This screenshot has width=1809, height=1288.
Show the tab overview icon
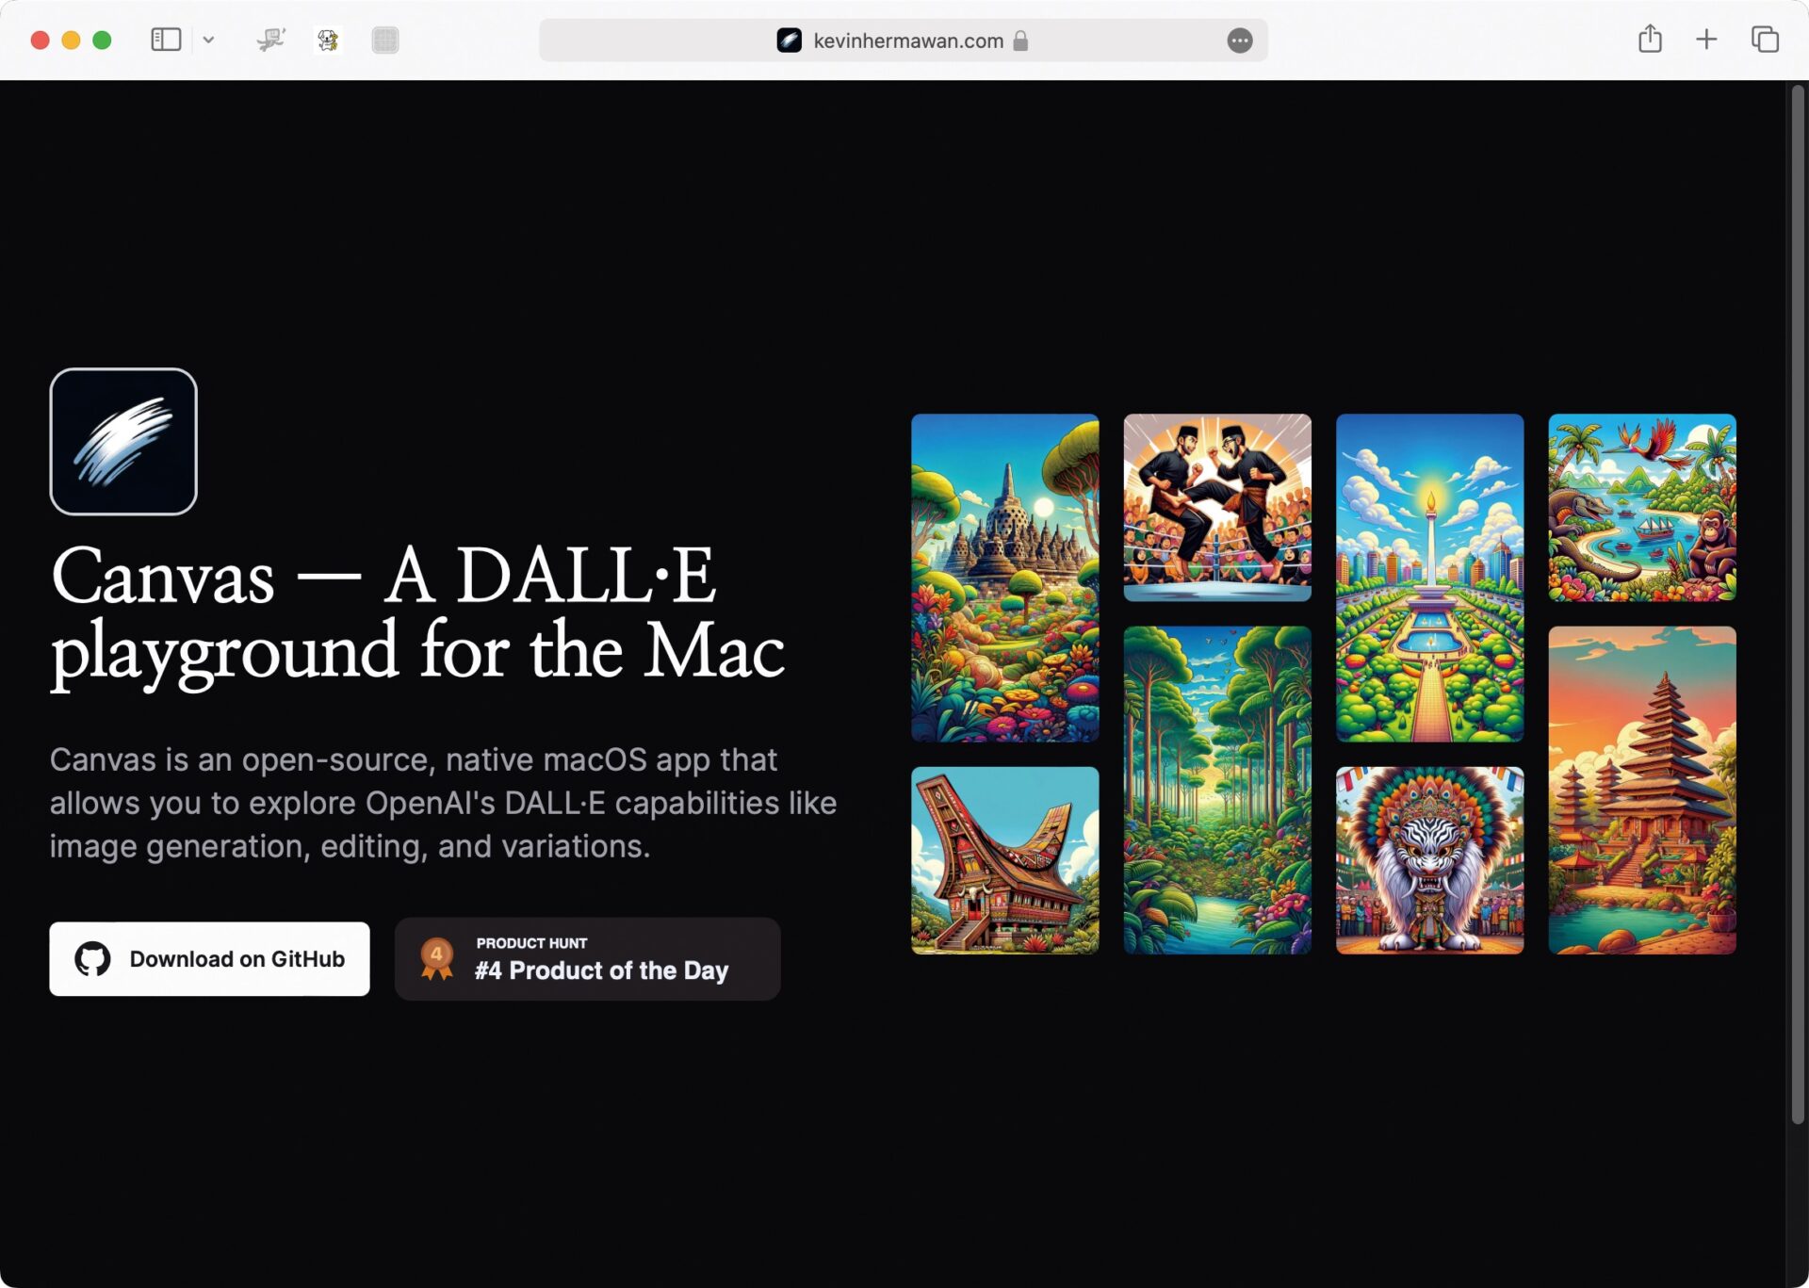pos(1765,40)
